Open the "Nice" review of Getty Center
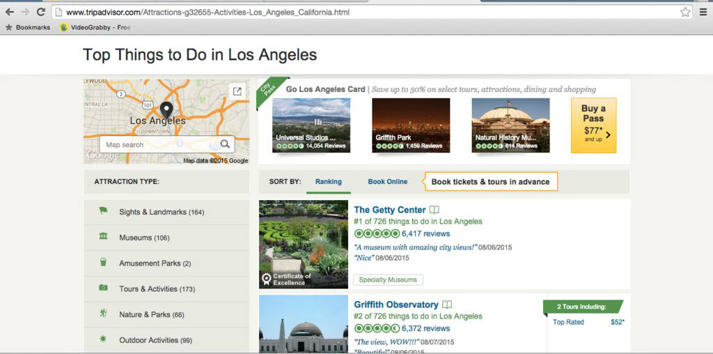Image resolution: width=713 pixels, height=354 pixels. [363, 258]
